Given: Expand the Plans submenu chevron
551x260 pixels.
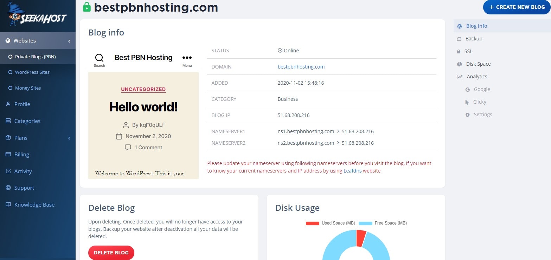Looking at the screenshot, I should point(69,138).
